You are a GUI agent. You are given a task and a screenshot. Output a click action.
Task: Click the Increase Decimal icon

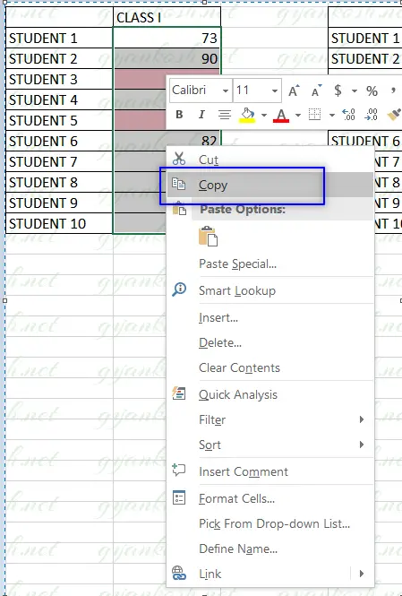pos(348,115)
